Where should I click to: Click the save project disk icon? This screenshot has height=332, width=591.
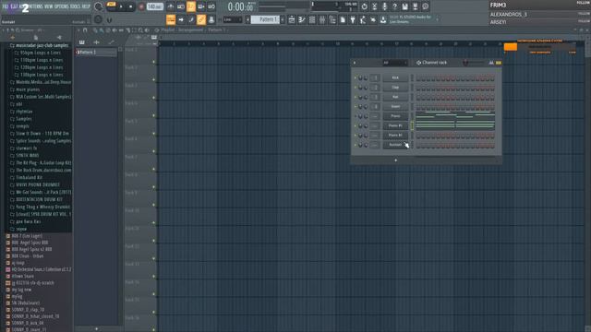(404, 6)
